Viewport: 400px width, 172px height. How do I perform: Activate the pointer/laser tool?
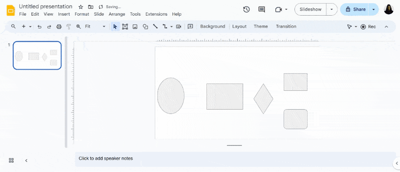pyautogui.click(x=349, y=27)
